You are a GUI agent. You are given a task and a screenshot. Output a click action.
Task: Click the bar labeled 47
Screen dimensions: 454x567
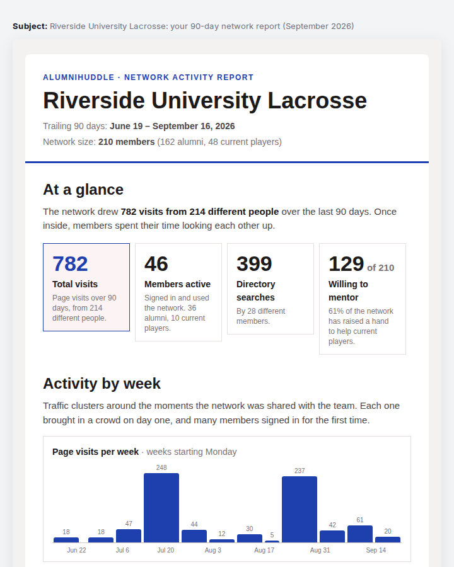pyautogui.click(x=129, y=536)
